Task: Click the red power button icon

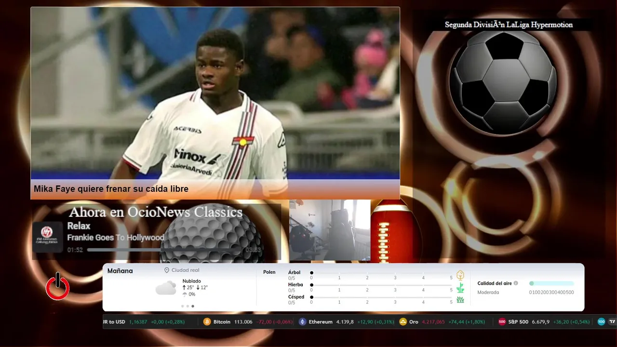Action: tap(58, 286)
